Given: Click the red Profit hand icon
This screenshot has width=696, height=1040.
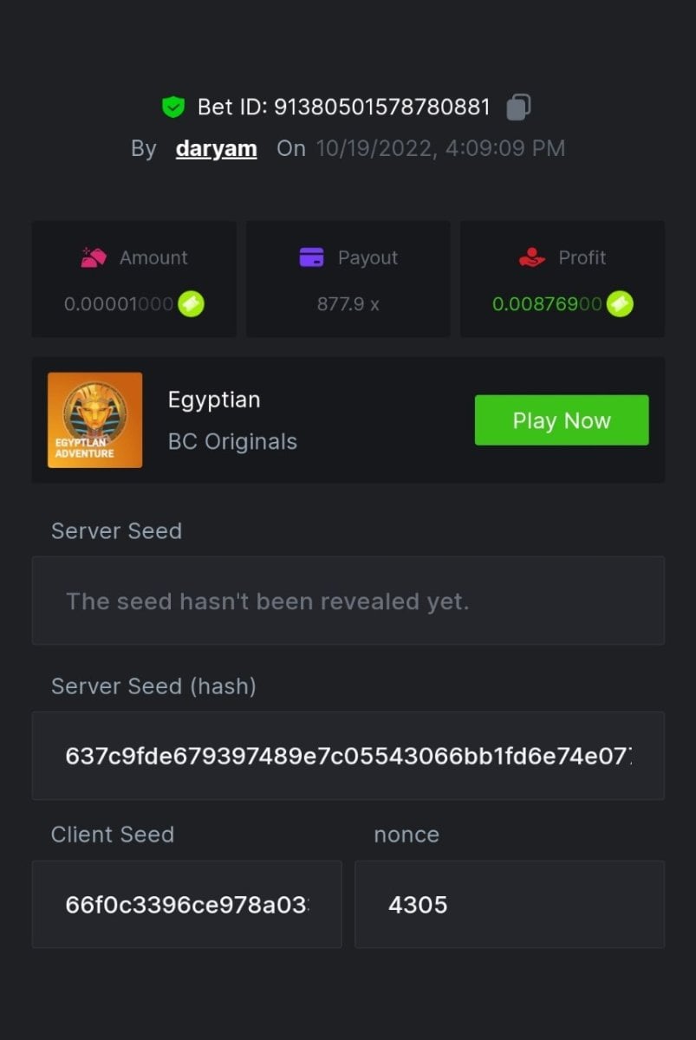Looking at the screenshot, I should [x=531, y=257].
